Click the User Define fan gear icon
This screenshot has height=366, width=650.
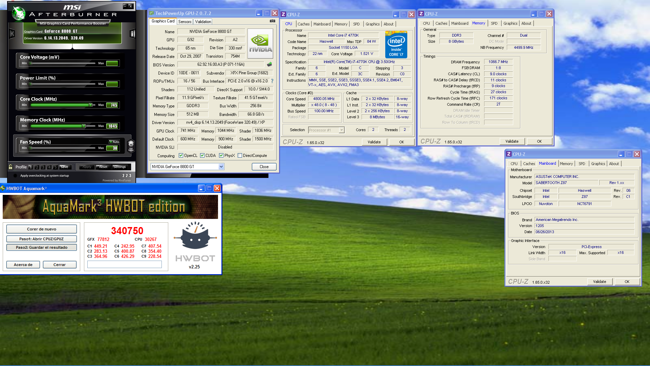tap(131, 146)
